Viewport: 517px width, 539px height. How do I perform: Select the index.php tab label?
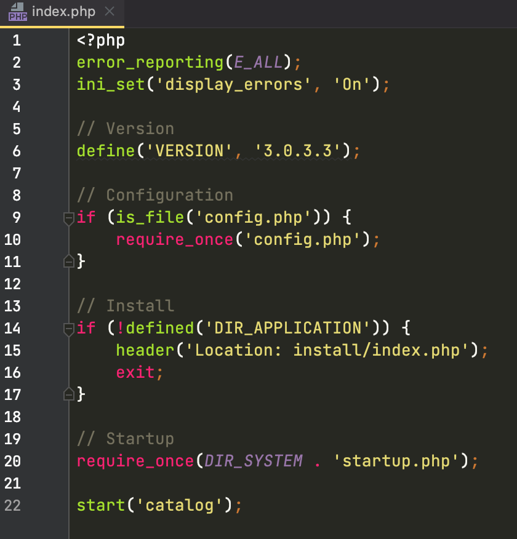click(65, 12)
